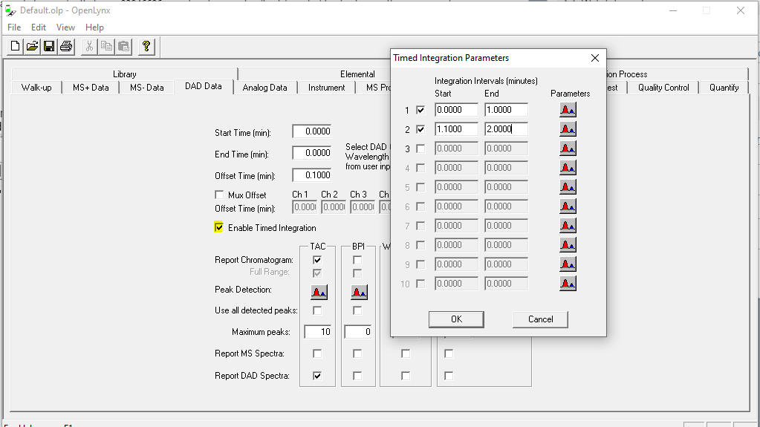The height and width of the screenshot is (427, 760).
Task: Click the Help question mark icon
Action: click(x=146, y=47)
